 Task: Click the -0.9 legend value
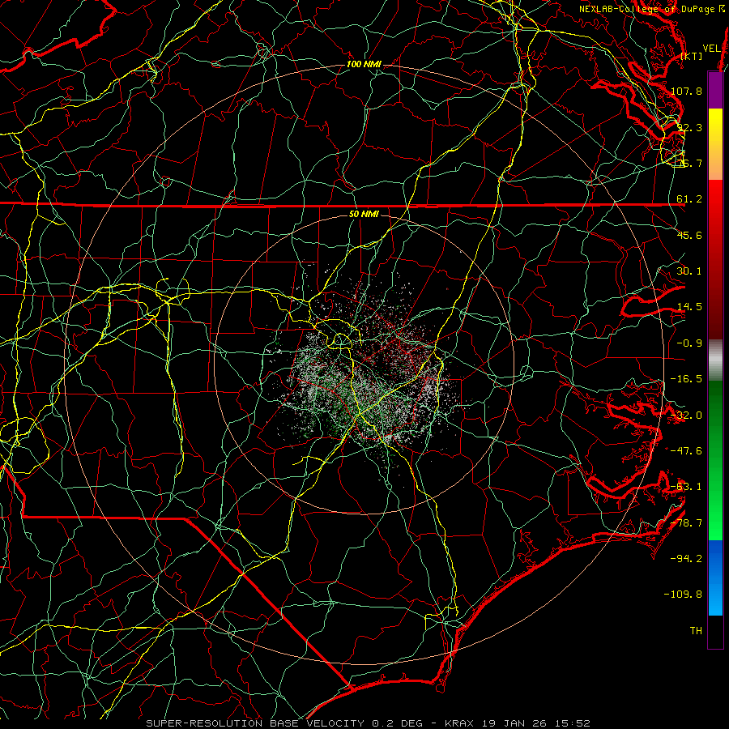(689, 343)
